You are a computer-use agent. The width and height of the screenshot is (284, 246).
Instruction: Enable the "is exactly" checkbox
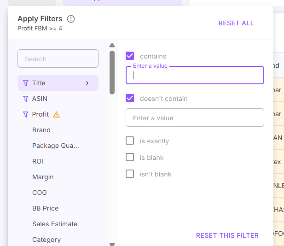pos(130,141)
